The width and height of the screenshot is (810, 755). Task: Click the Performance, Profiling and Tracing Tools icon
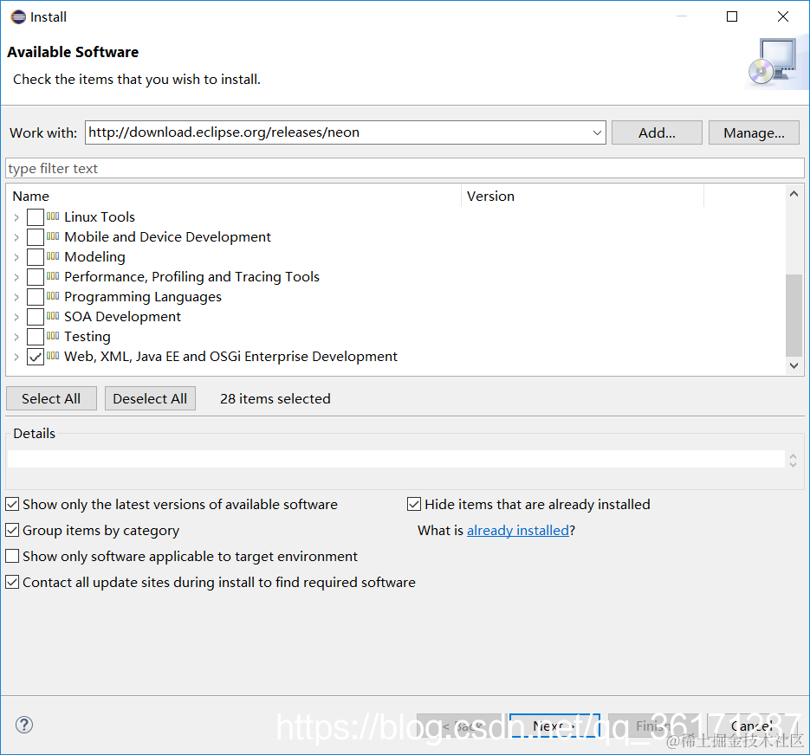[x=53, y=276]
